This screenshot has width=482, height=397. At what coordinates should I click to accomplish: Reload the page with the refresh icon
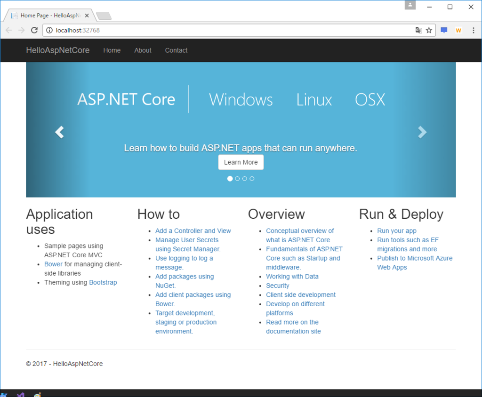pos(34,30)
